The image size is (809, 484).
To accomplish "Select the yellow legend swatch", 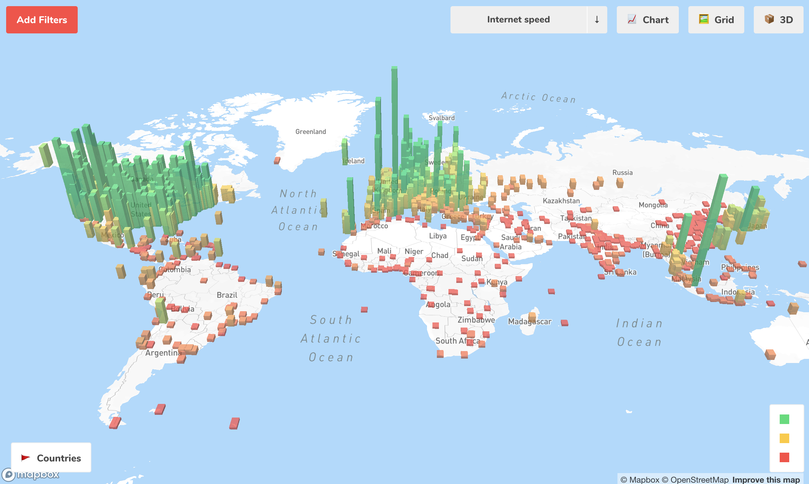I will [x=784, y=438].
